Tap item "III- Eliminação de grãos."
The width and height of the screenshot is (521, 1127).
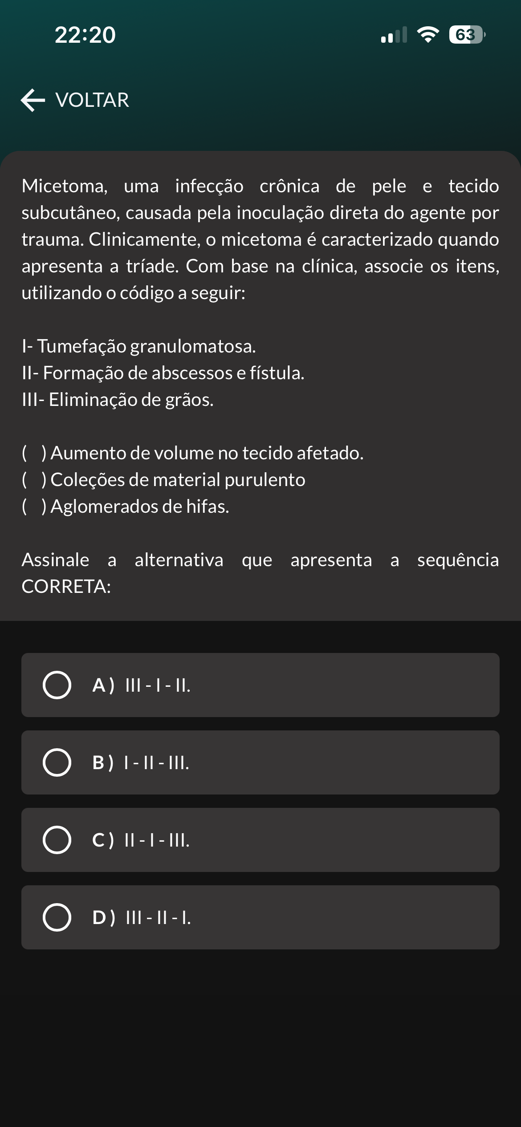click(118, 400)
